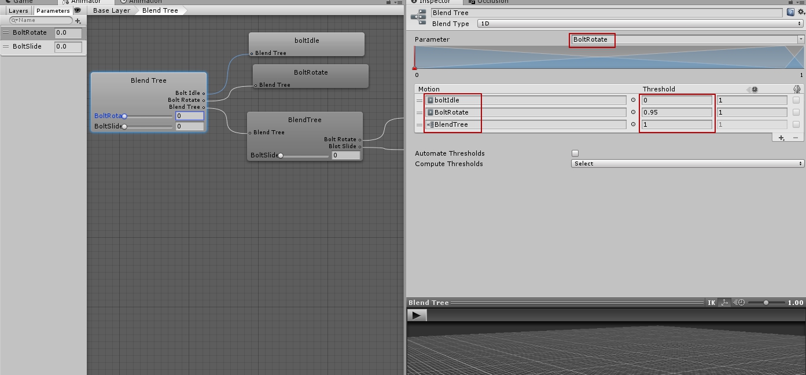Open the Inspector help book icon
The image size is (806, 375).
(x=790, y=12)
